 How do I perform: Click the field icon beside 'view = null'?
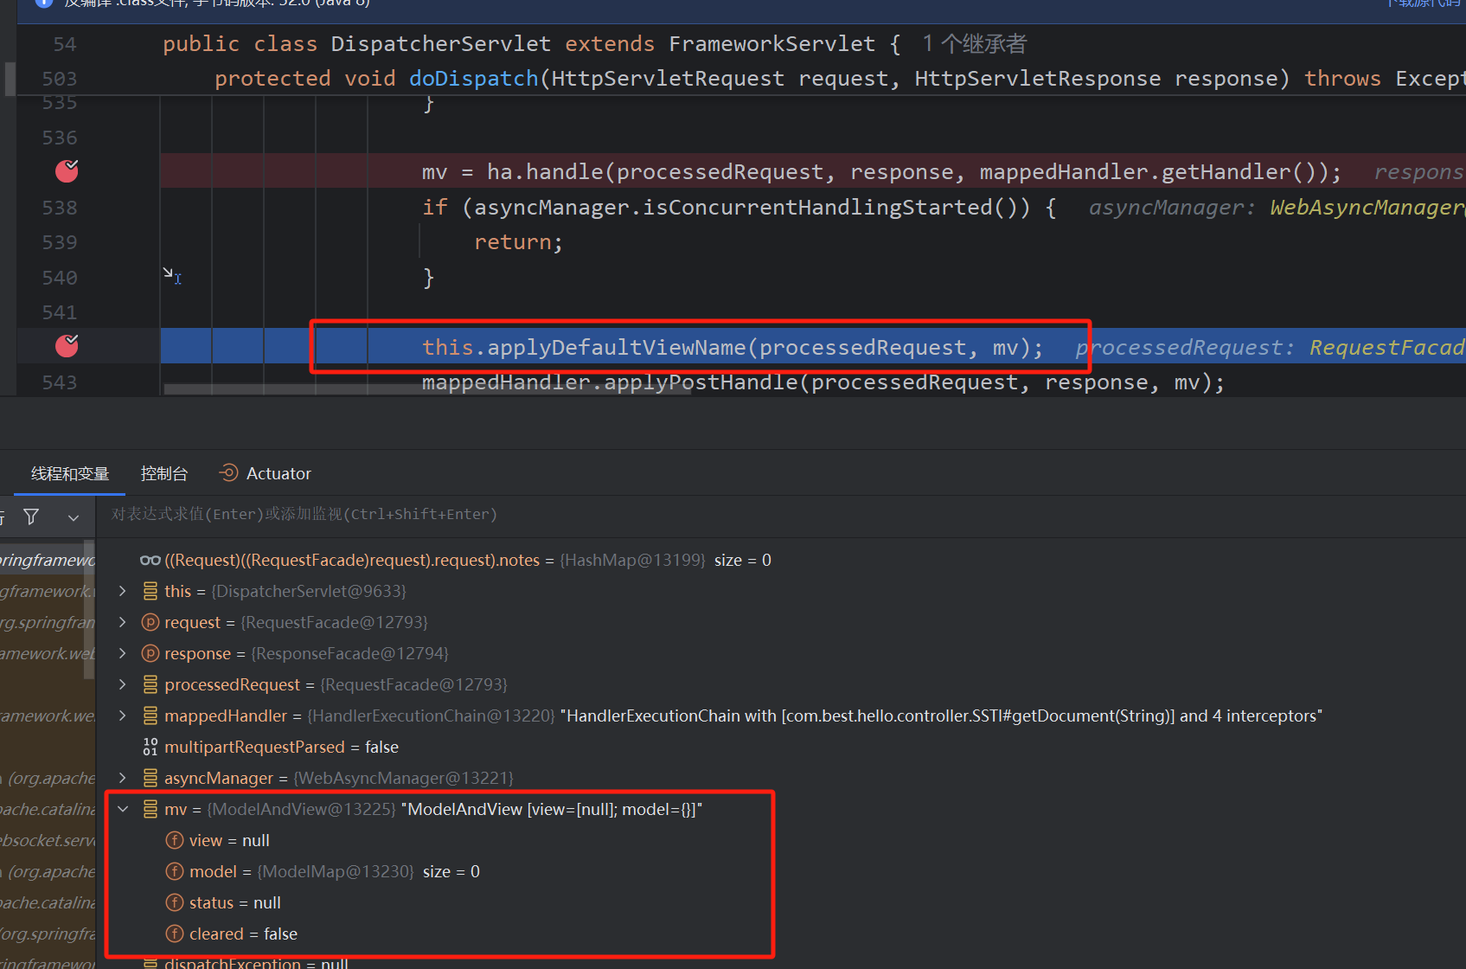tap(175, 840)
